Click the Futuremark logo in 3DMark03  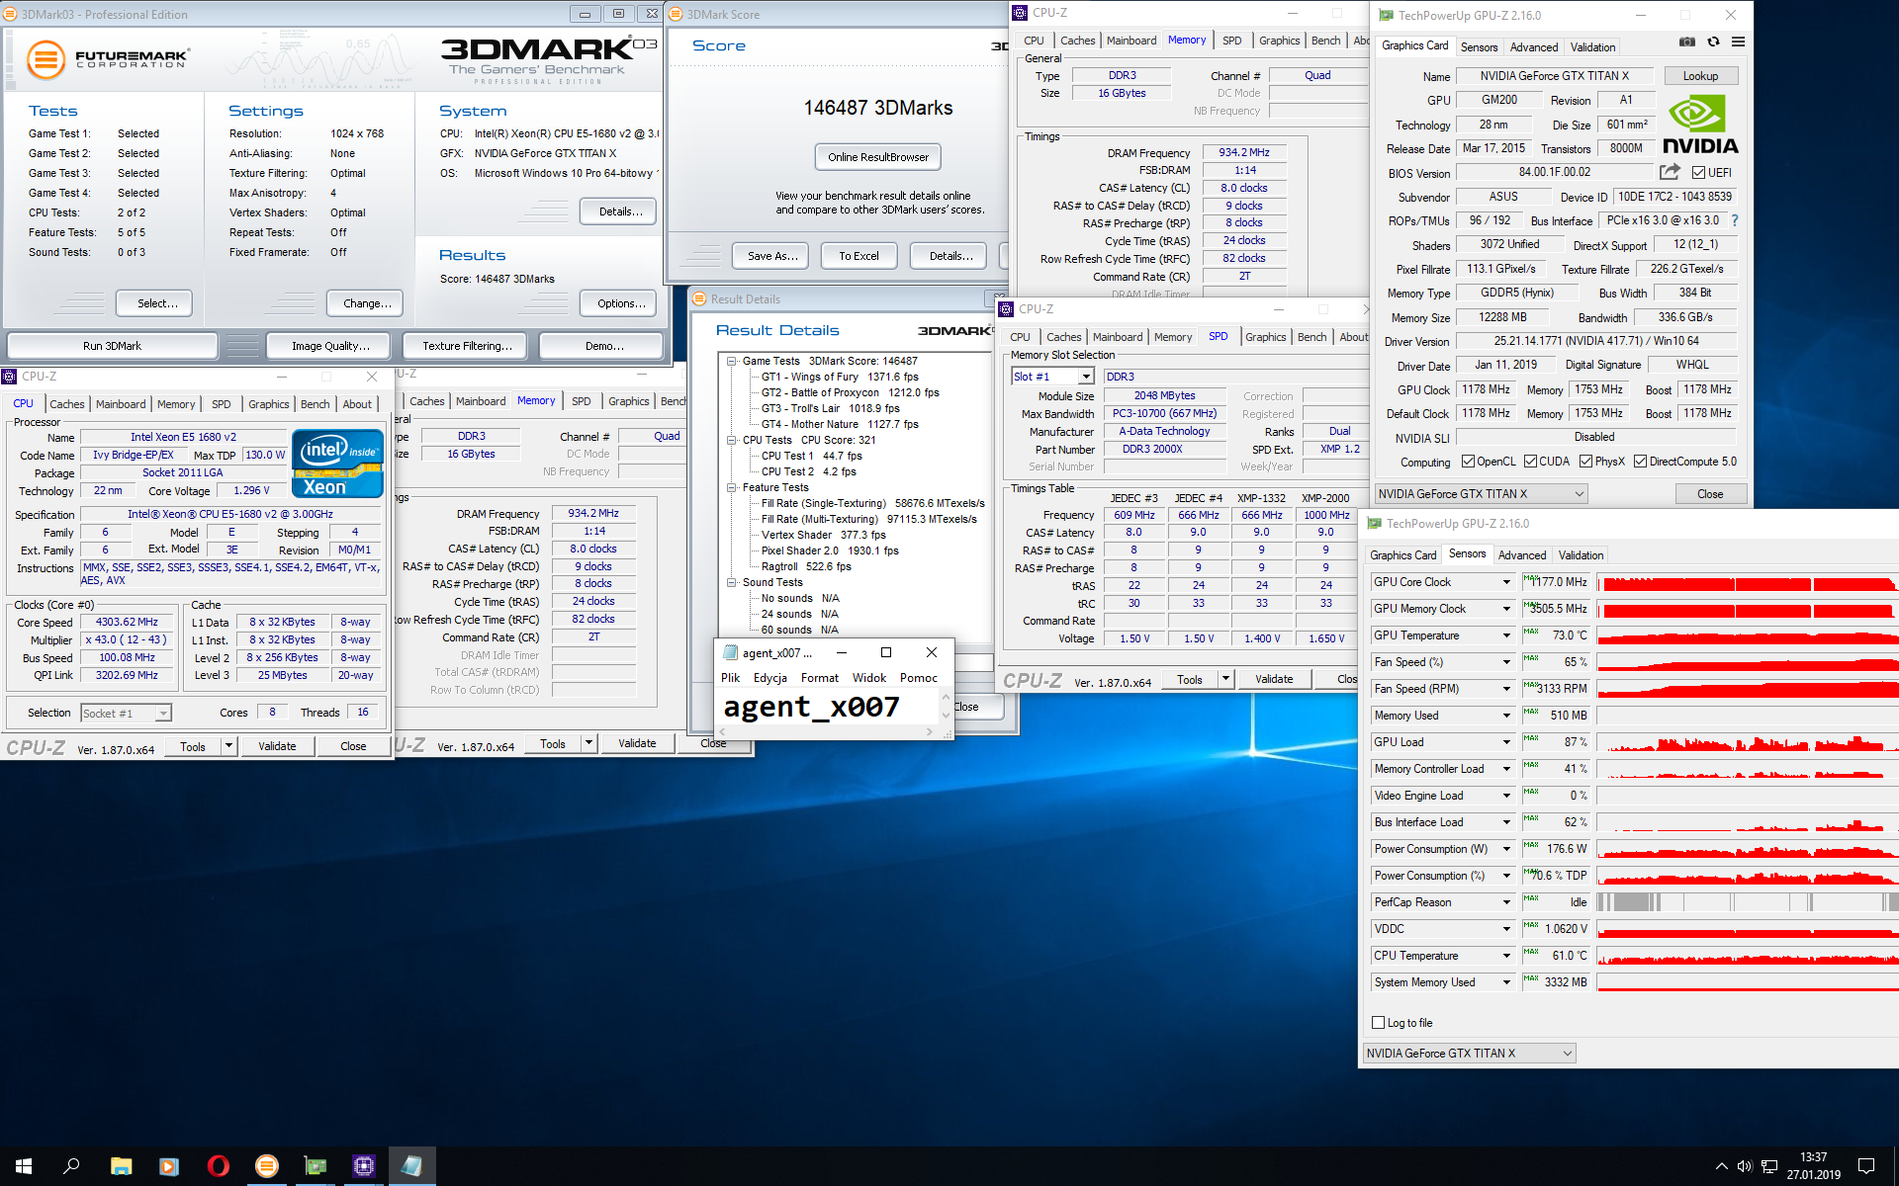(x=107, y=59)
